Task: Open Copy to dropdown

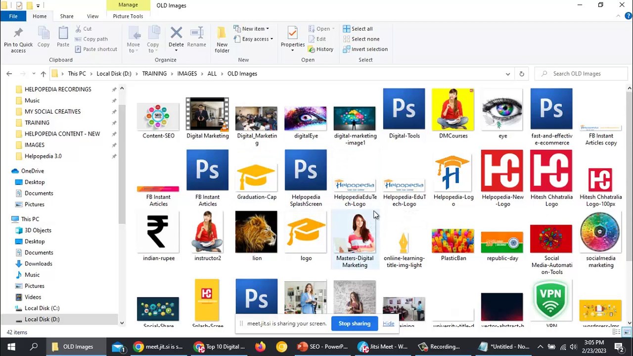Action: [153, 39]
